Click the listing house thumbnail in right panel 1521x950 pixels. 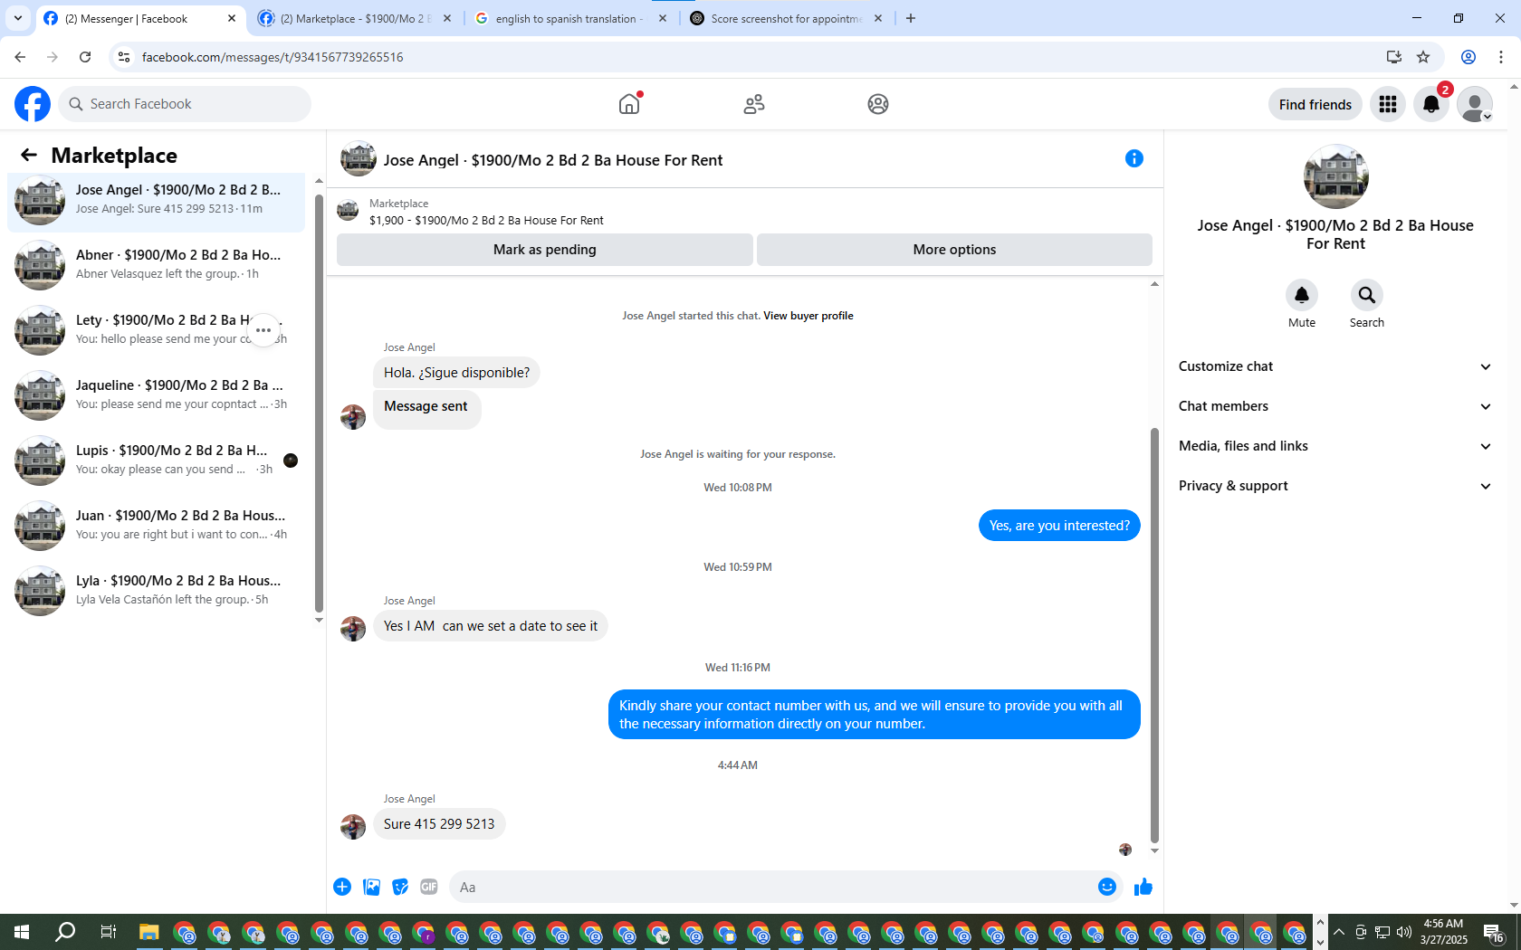click(x=1335, y=176)
